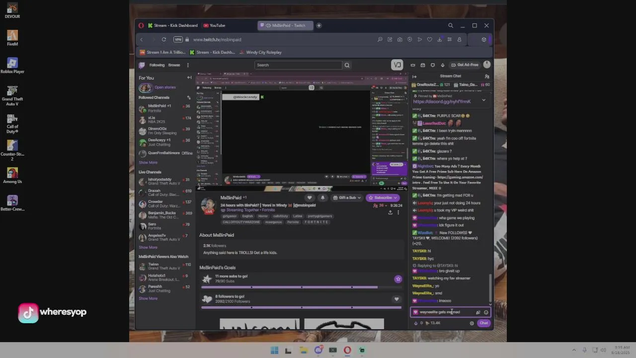Image resolution: width=636 pixels, height=358 pixels.
Task: Click the star icon on subs goal
Action: coord(398,279)
